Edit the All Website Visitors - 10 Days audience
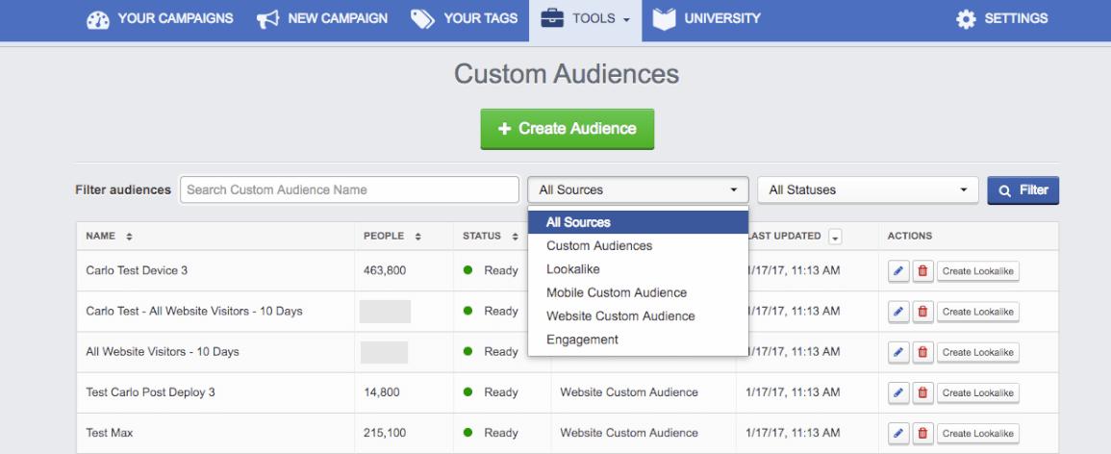 (898, 352)
